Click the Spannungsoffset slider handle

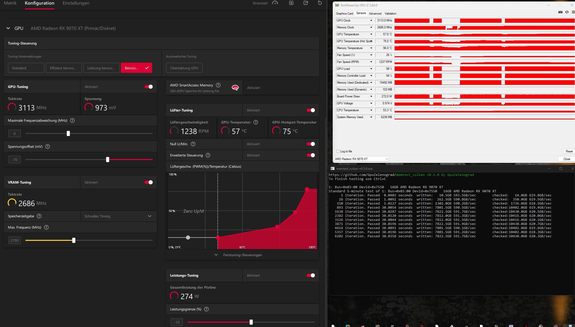108,160
